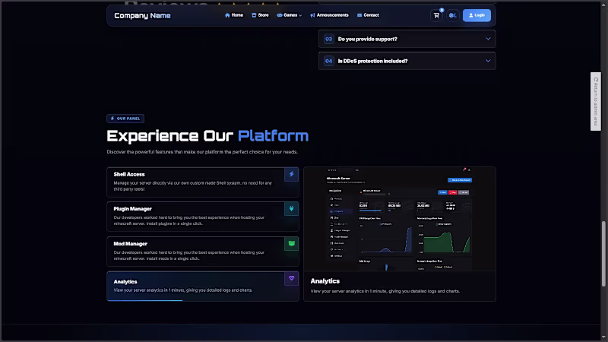This screenshot has height=342, width=608.
Task: Go to Home in navigation
Action: (x=234, y=15)
